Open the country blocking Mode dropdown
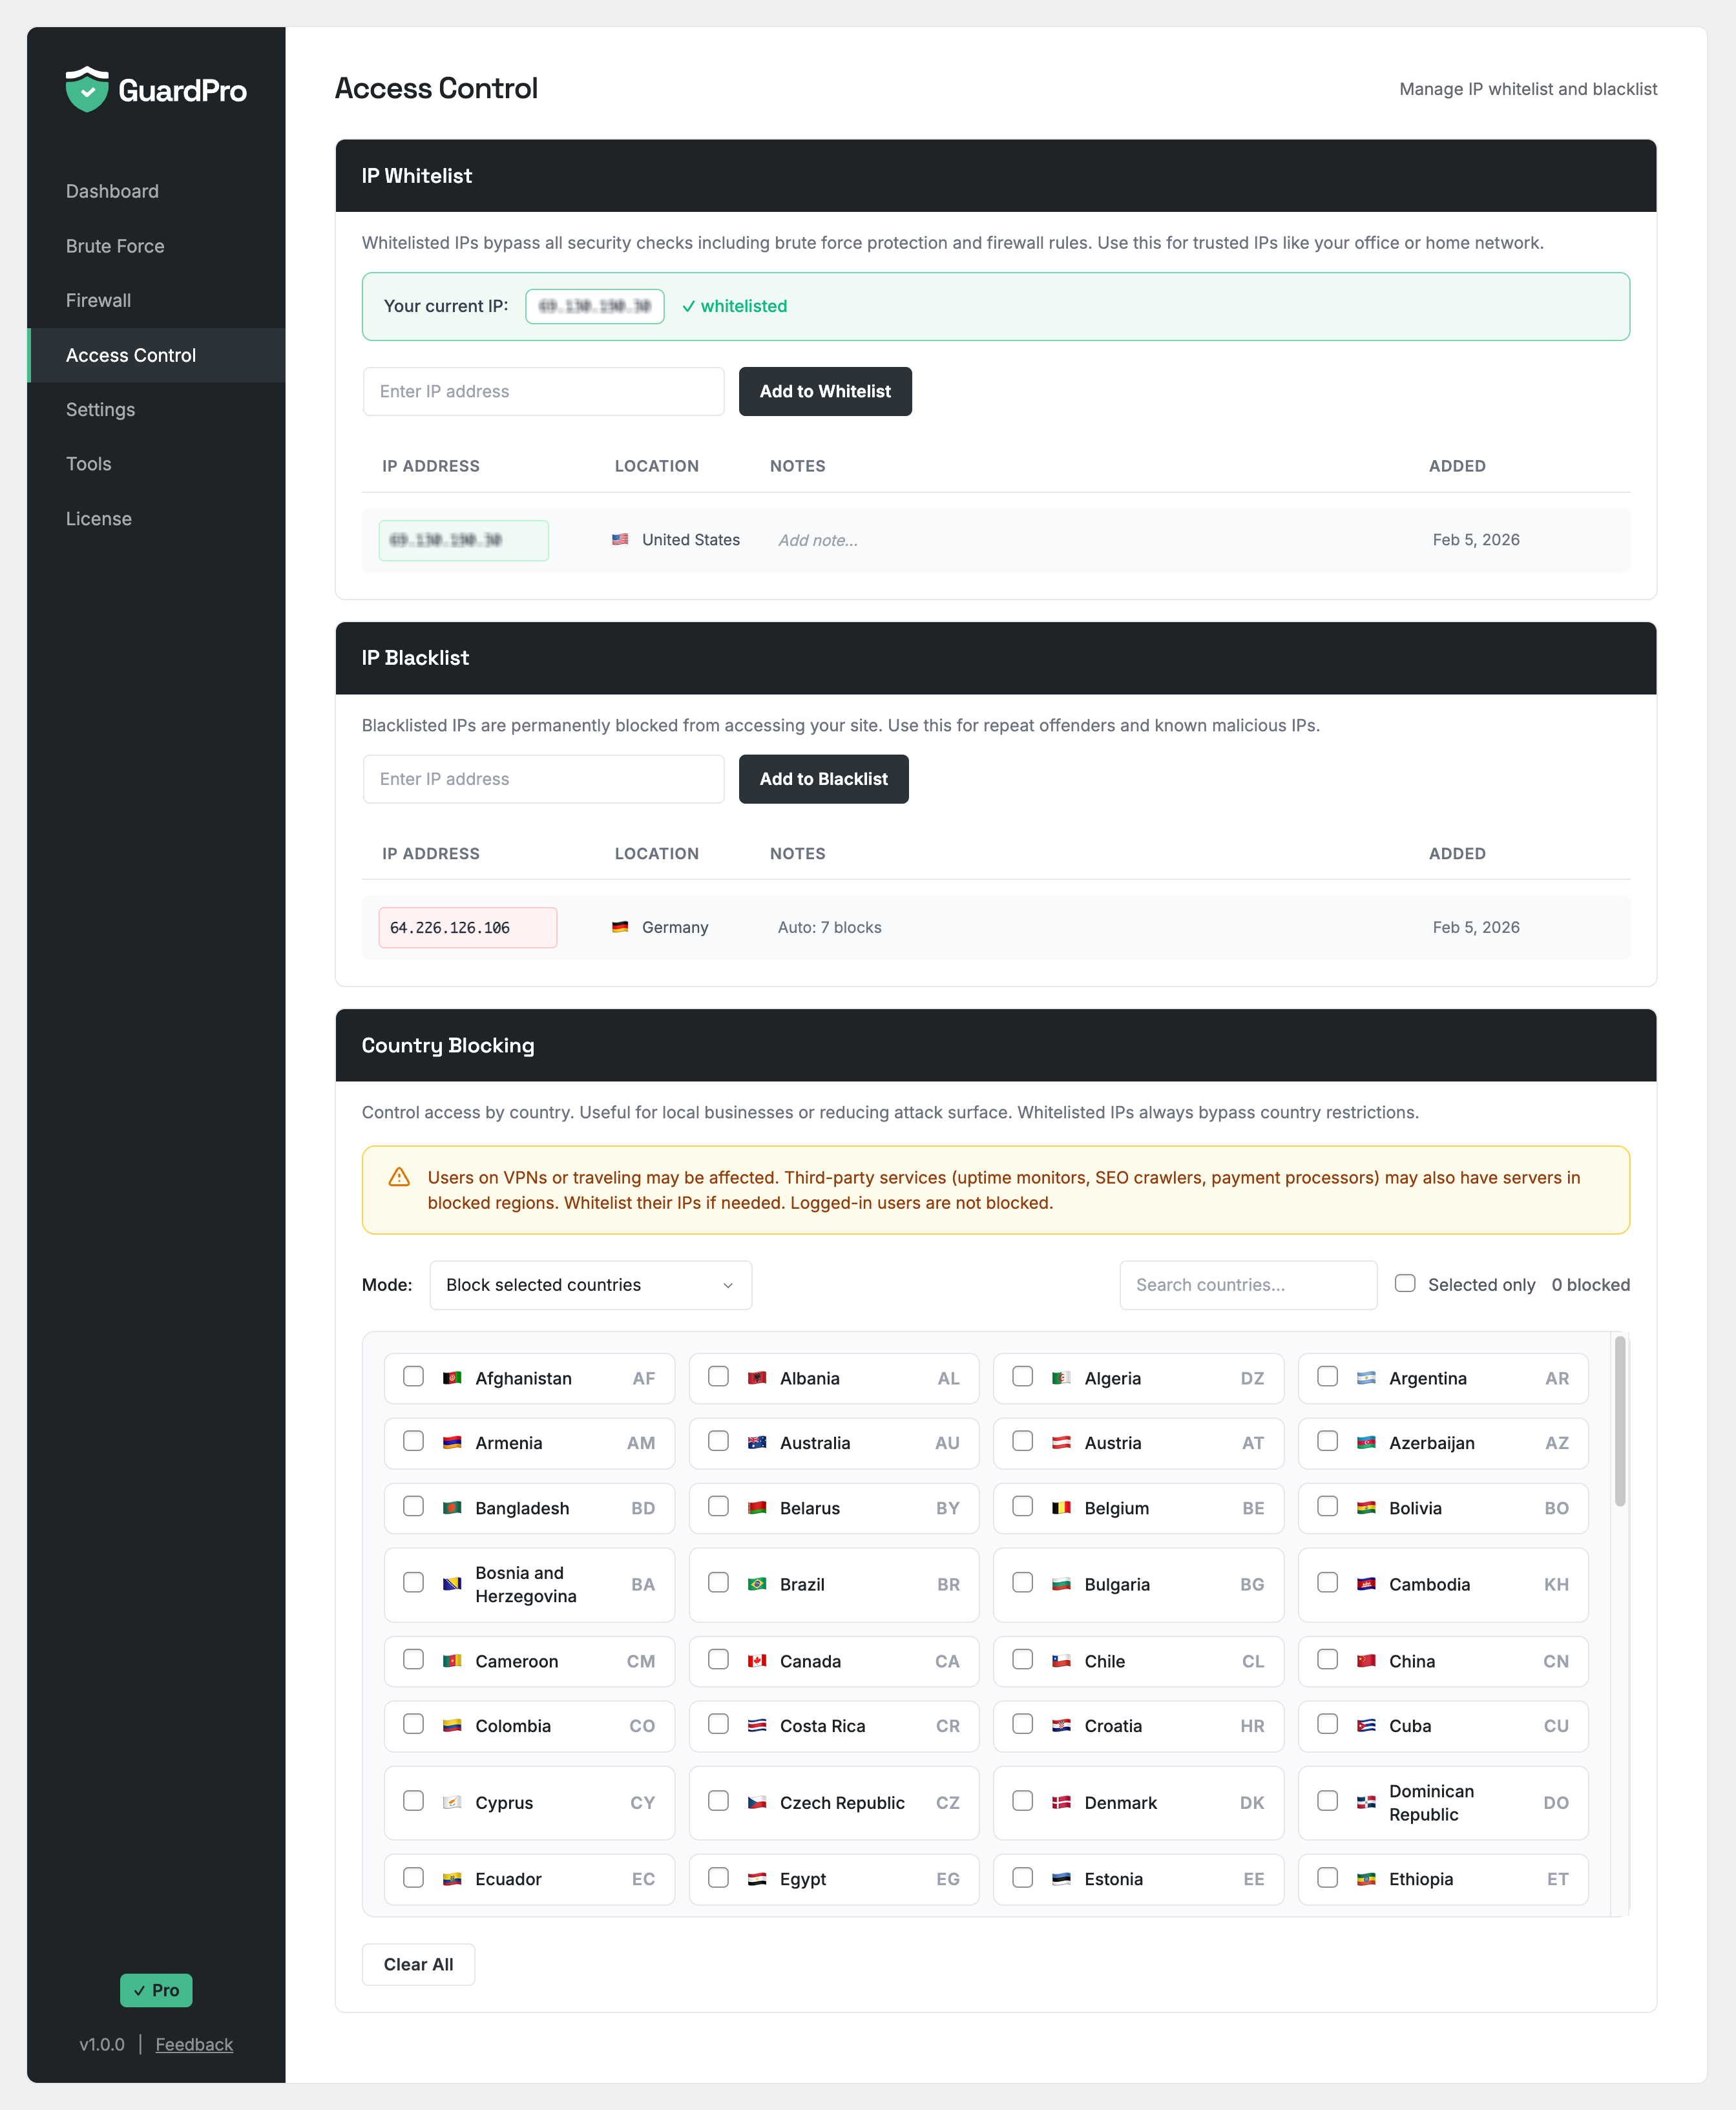 (590, 1285)
